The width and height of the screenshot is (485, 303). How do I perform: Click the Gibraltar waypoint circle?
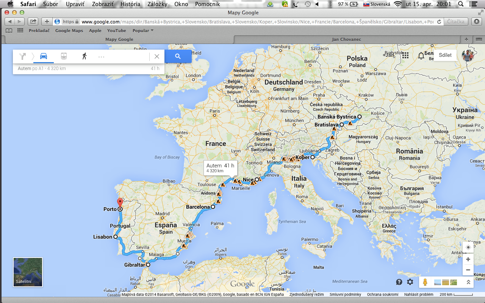click(148, 265)
